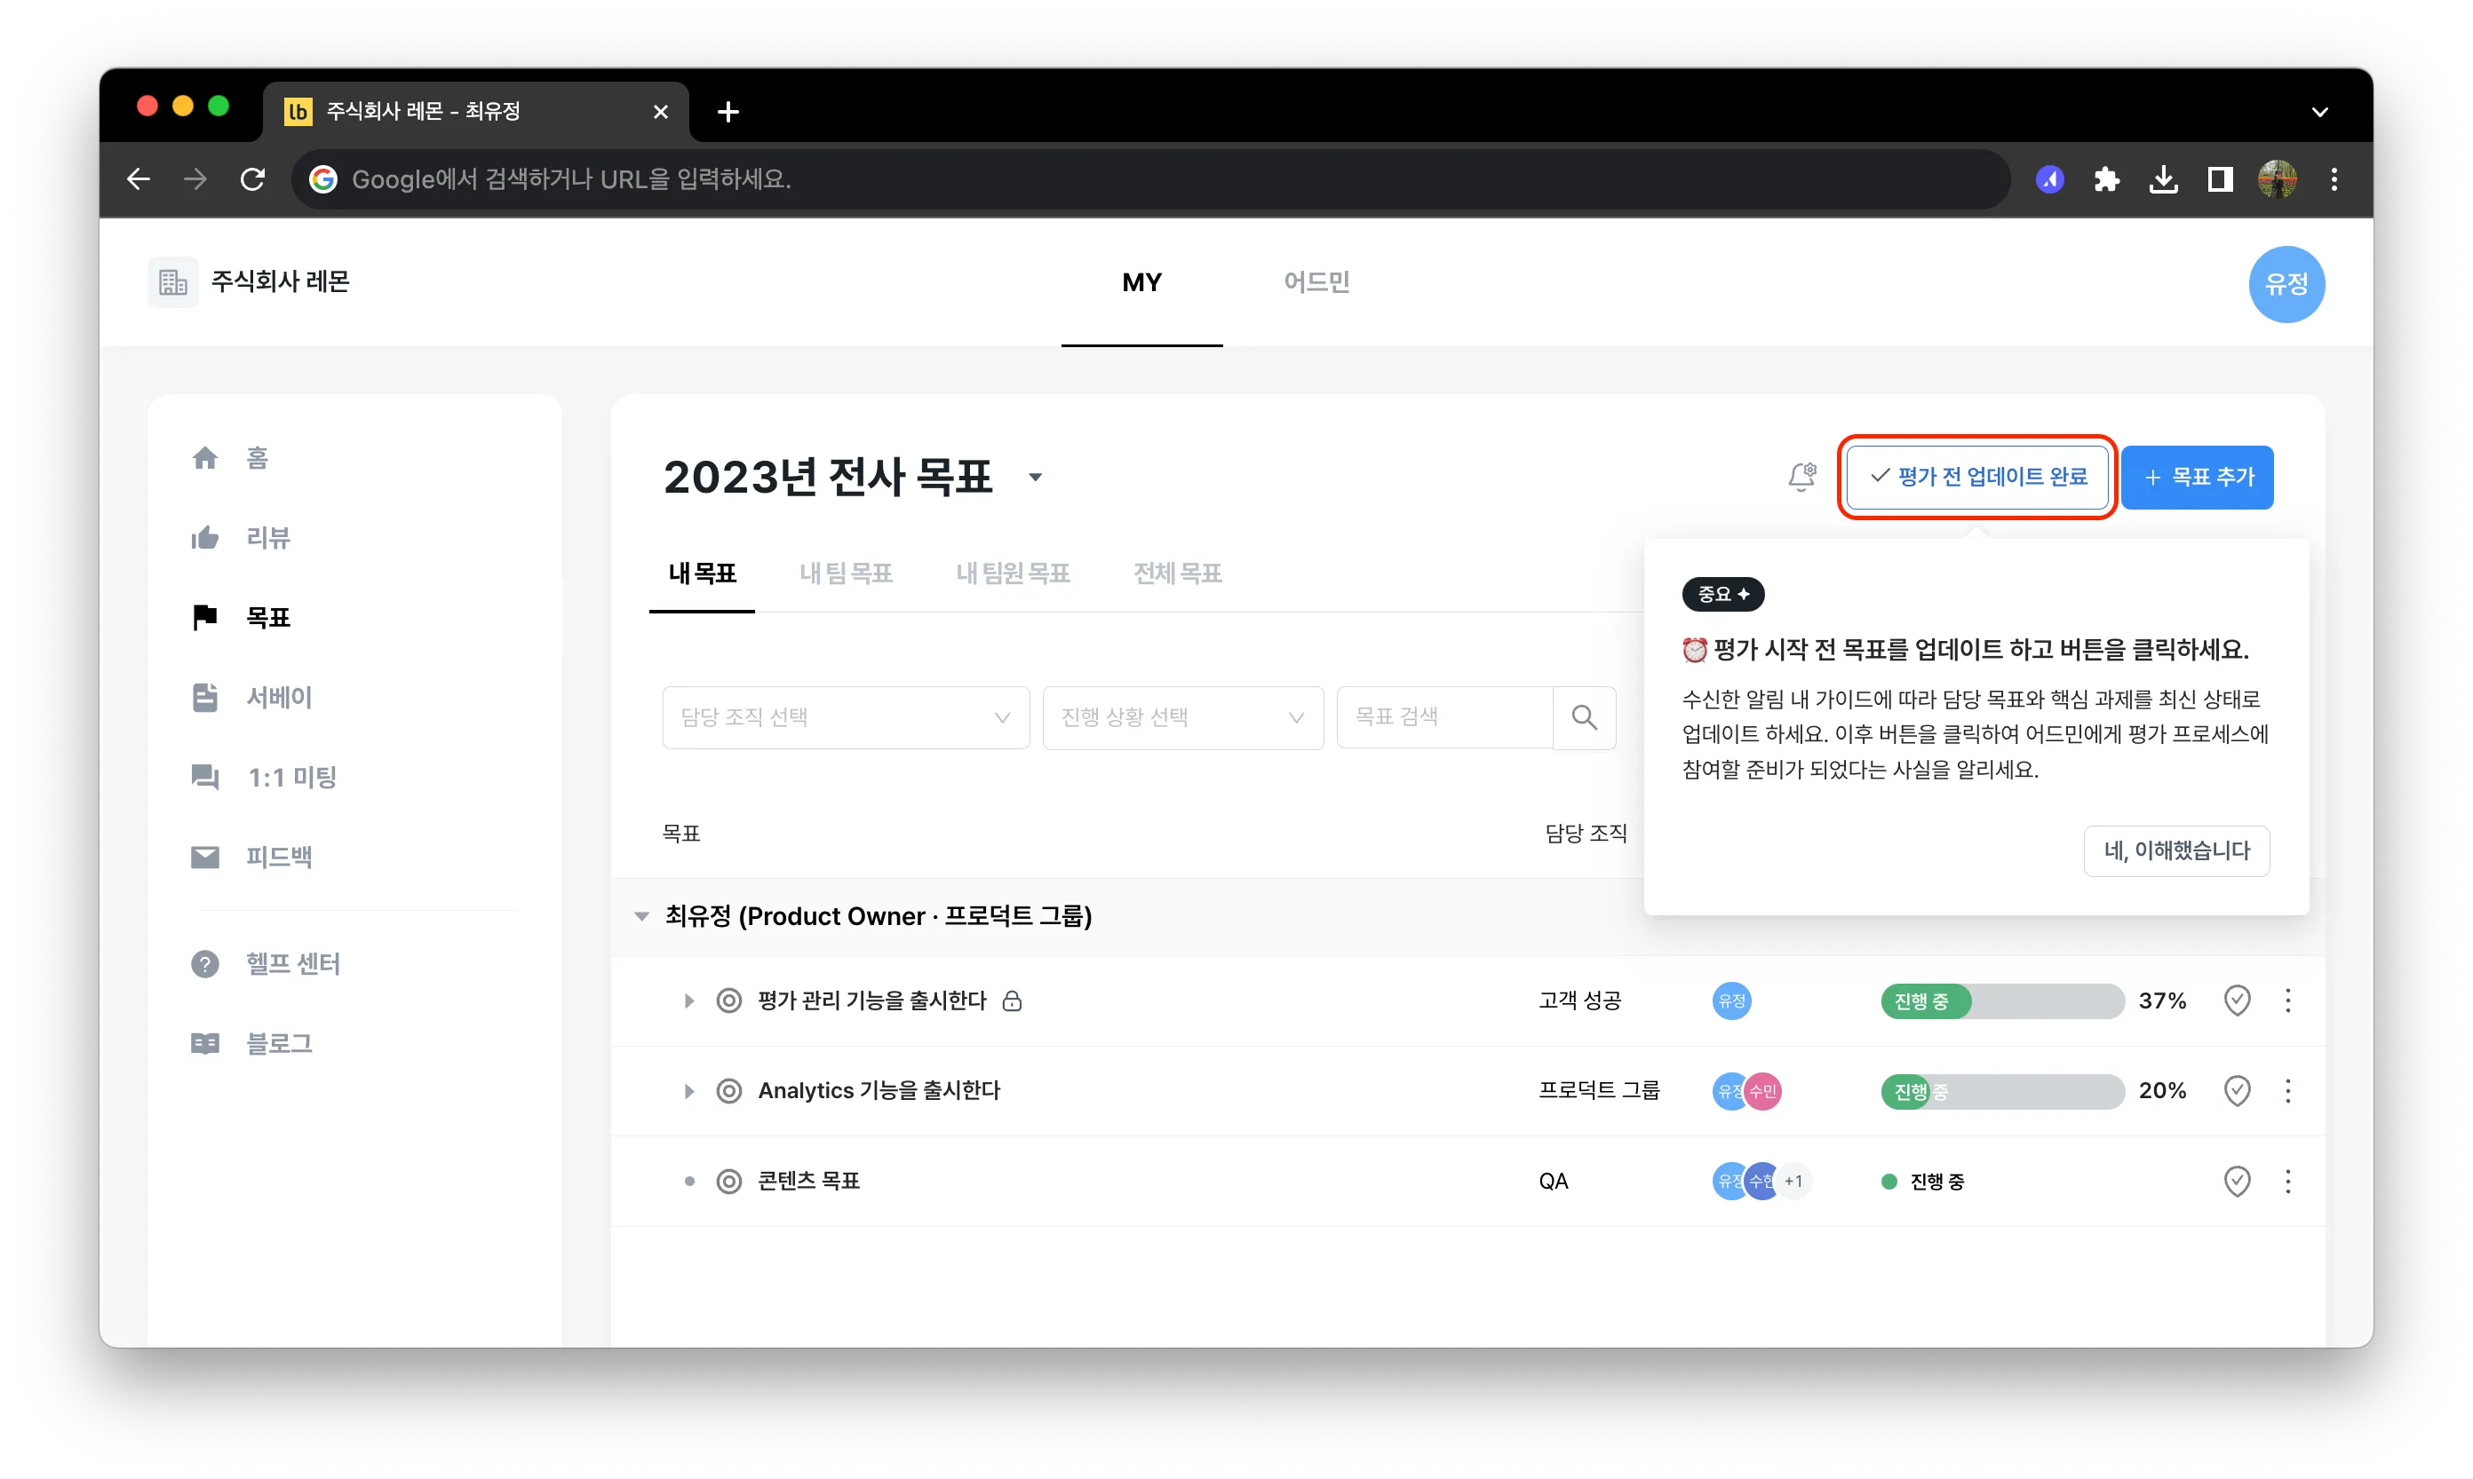Viewport: 2473px width, 1479px height.
Task: Open the 피드백 envelope icon
Action: [204, 856]
